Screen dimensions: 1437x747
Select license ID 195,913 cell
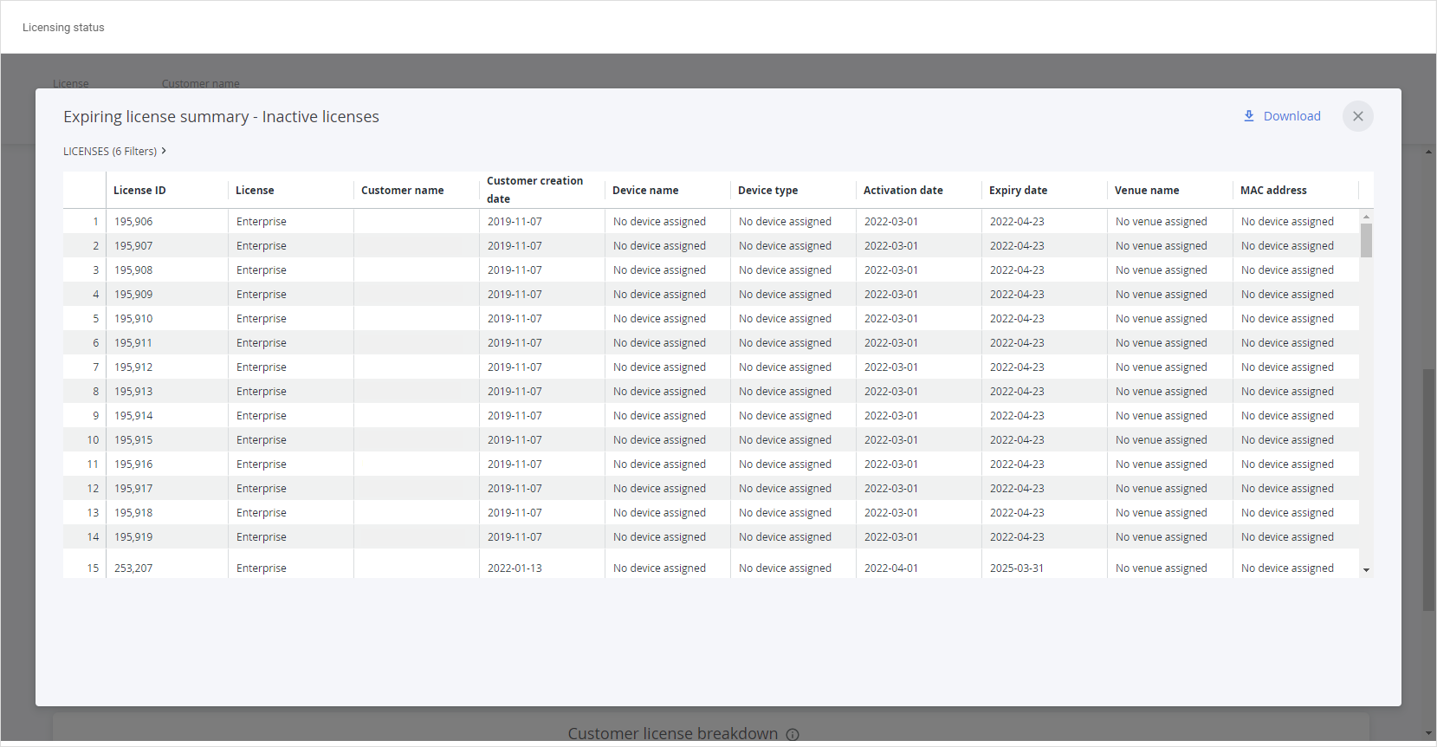tap(167, 392)
